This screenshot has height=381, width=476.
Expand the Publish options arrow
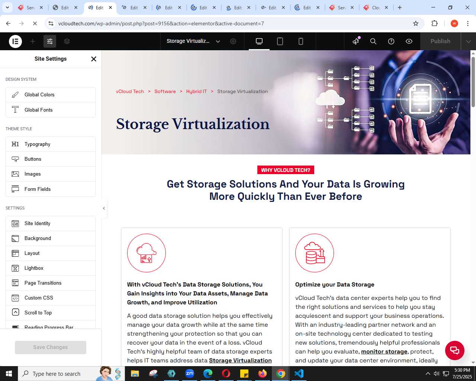tap(469, 41)
